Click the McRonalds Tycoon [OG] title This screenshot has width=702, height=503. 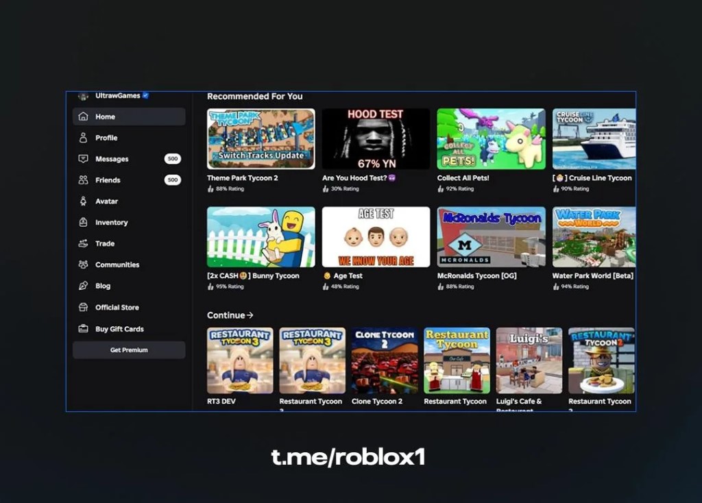pyautogui.click(x=477, y=275)
